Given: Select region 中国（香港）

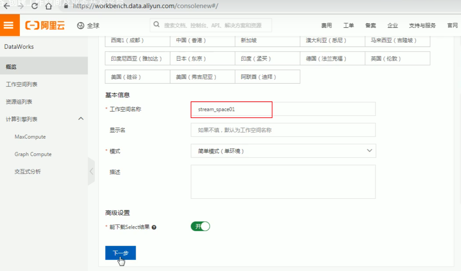Looking at the screenshot, I should click(203, 41).
